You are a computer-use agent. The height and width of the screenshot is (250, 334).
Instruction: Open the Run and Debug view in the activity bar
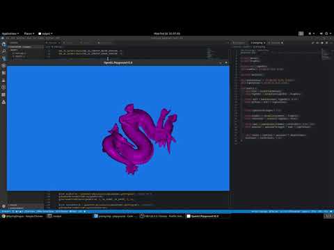3,66
